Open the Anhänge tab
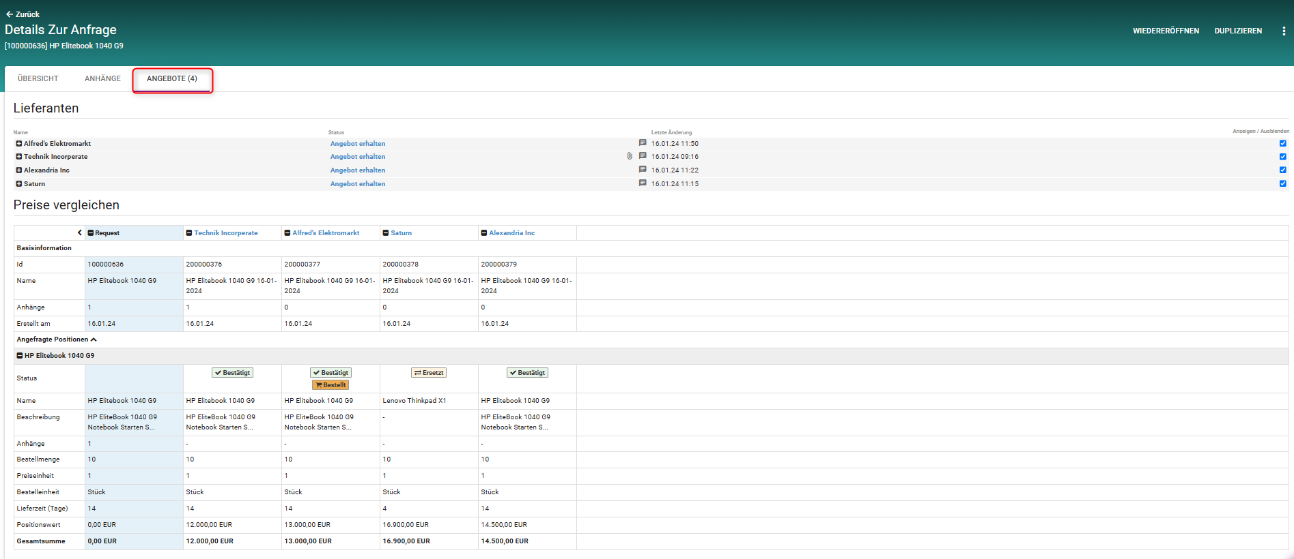The width and height of the screenshot is (1294, 559). (x=102, y=79)
